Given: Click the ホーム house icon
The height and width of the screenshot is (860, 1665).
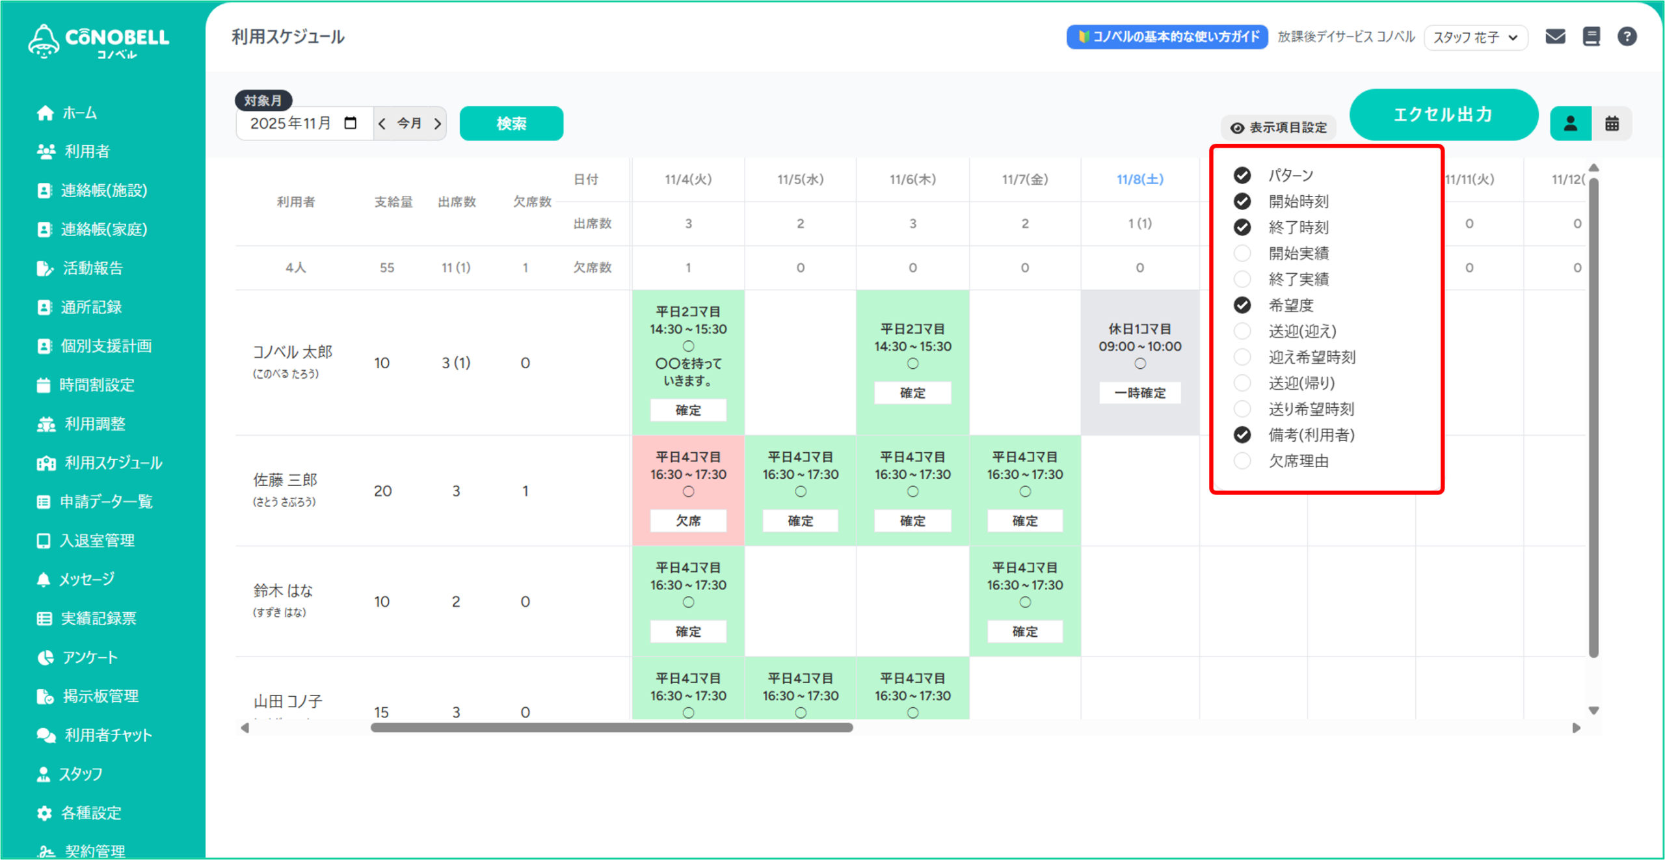Looking at the screenshot, I should click(x=45, y=113).
